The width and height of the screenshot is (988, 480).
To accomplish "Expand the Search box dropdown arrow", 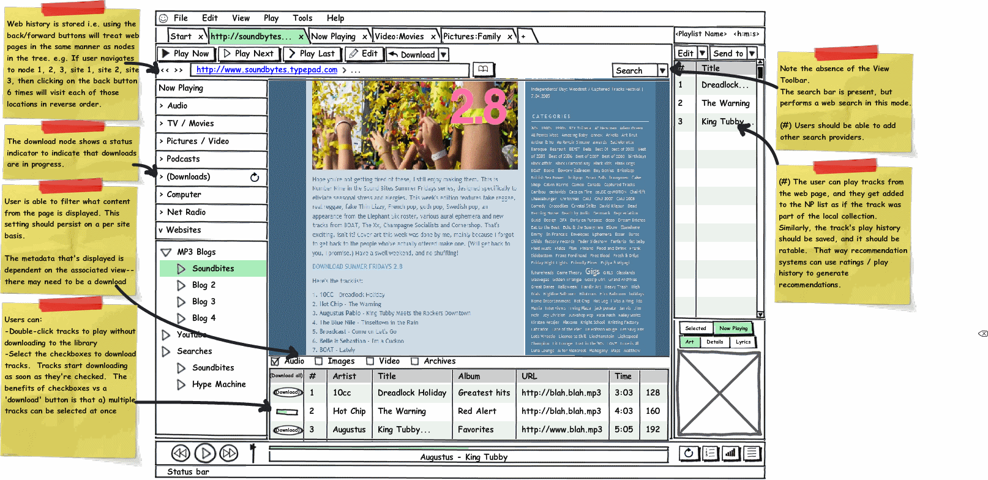I will tap(662, 70).
